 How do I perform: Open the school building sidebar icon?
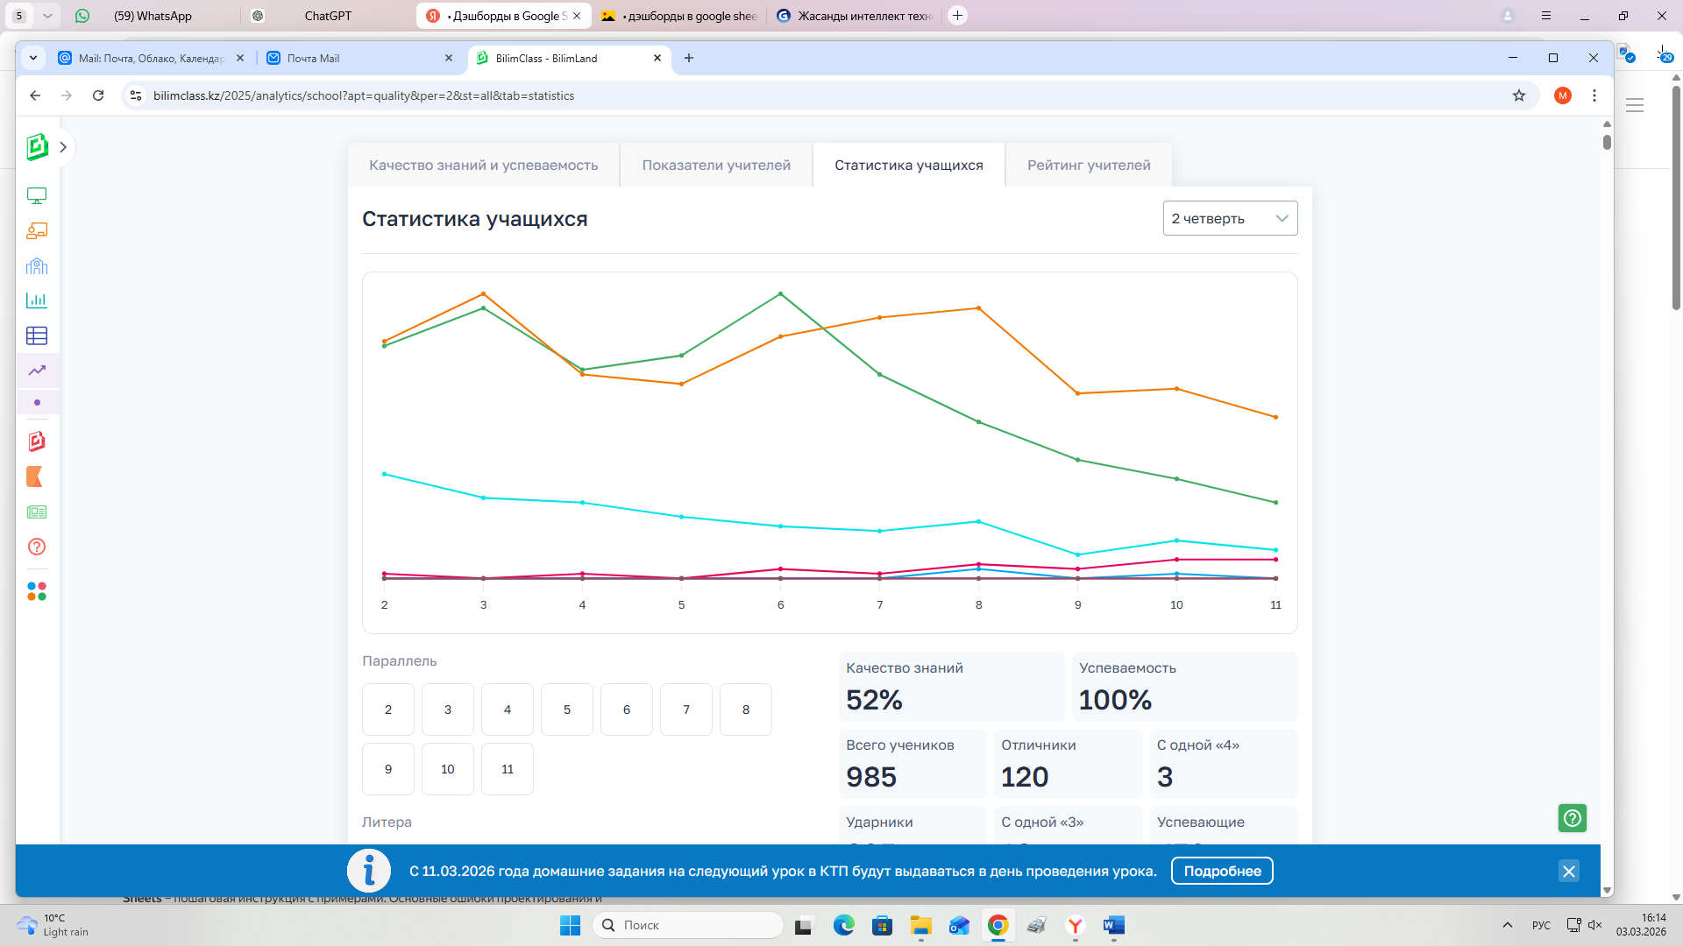(37, 265)
